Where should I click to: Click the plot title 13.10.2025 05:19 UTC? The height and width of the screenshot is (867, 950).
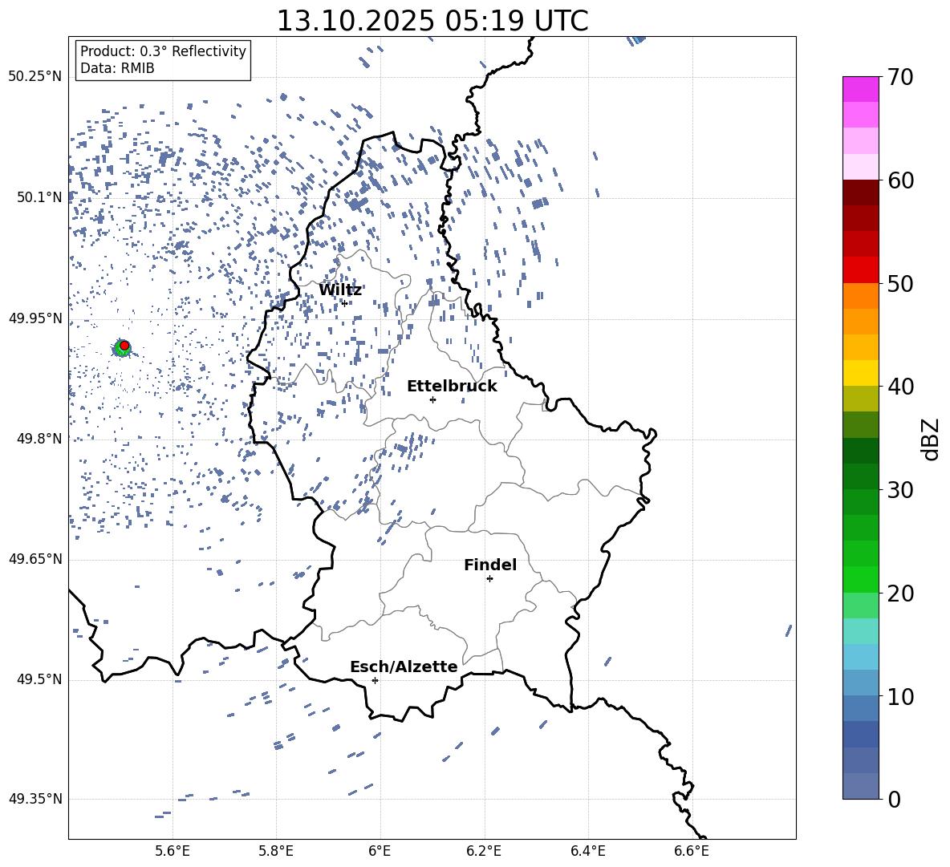point(432,21)
